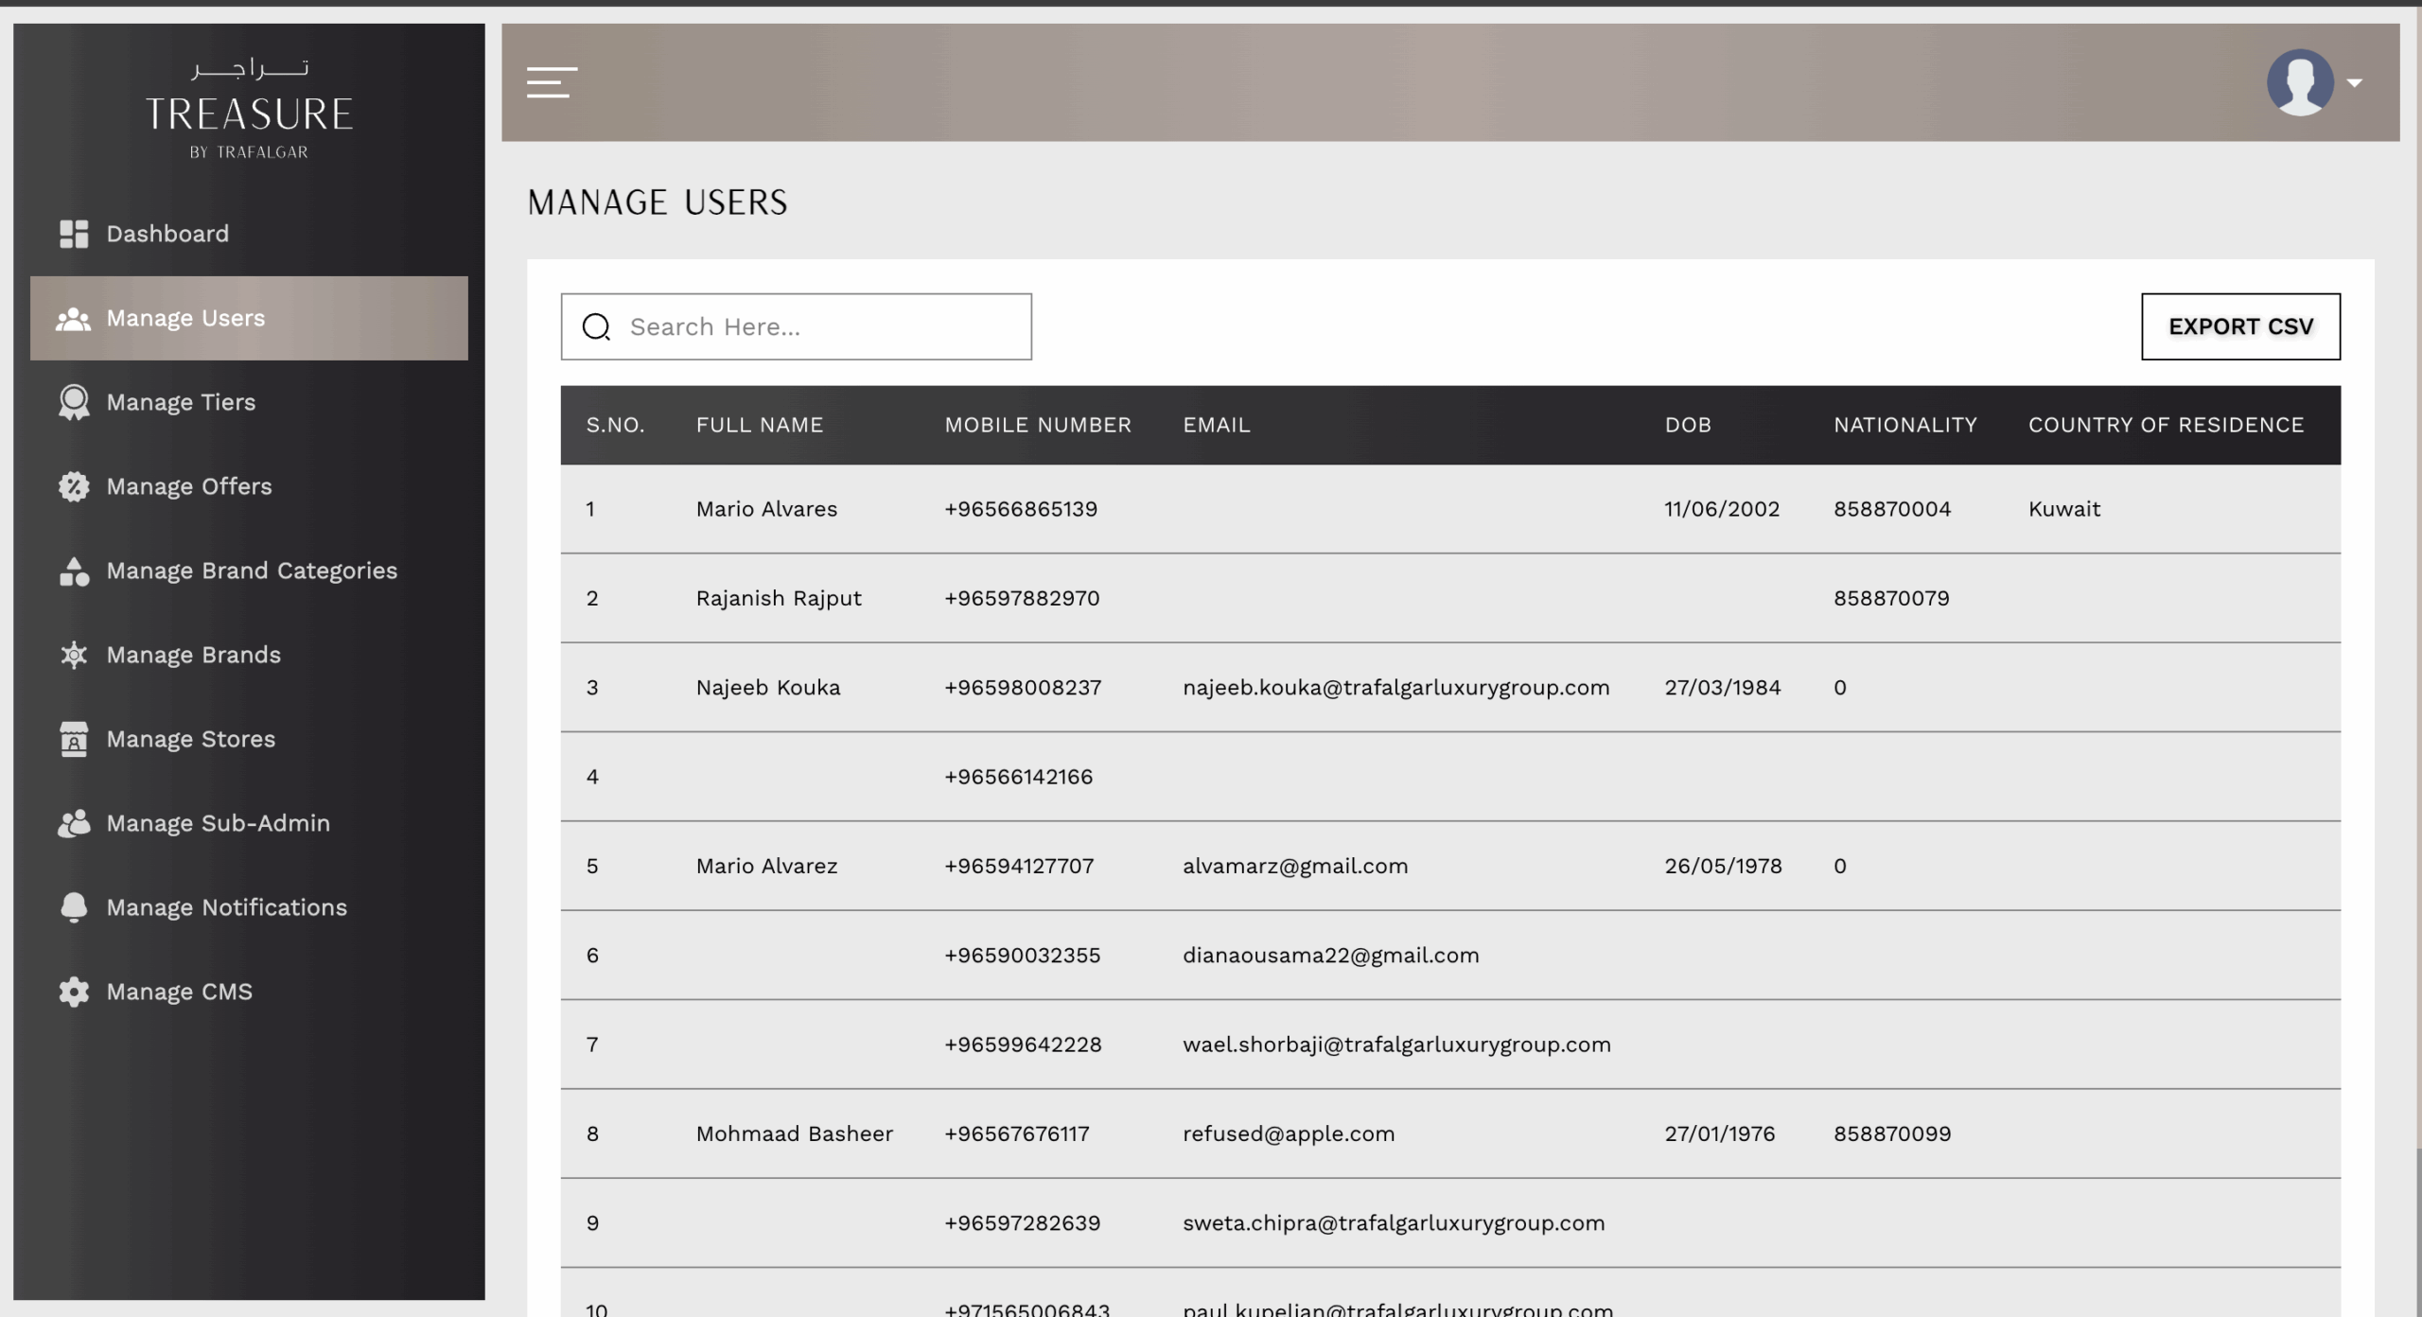The height and width of the screenshot is (1317, 2422).
Task: Toggle the hamburger sidebar menu icon
Action: pyautogui.click(x=552, y=82)
